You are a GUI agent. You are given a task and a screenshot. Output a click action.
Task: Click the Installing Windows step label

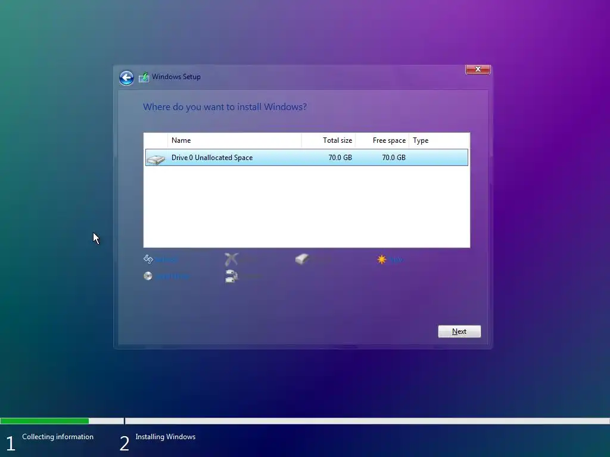[x=166, y=437]
